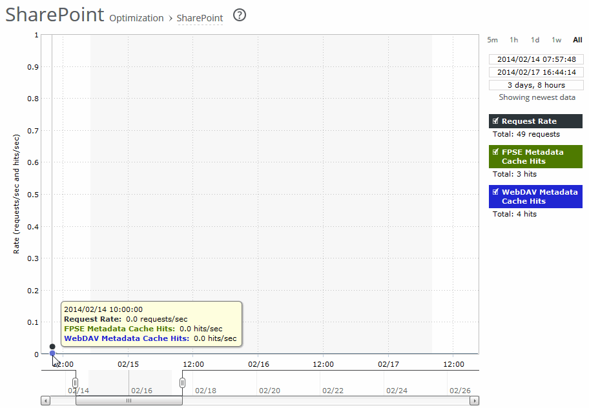Click the 'Showing newest data' text
Image resolution: width=589 pixels, height=408 pixels.
click(x=537, y=97)
